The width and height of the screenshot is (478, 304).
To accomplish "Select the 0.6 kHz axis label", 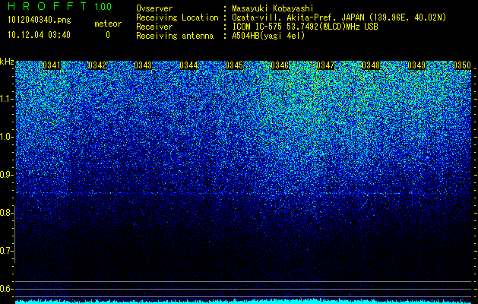I will (x=6, y=289).
